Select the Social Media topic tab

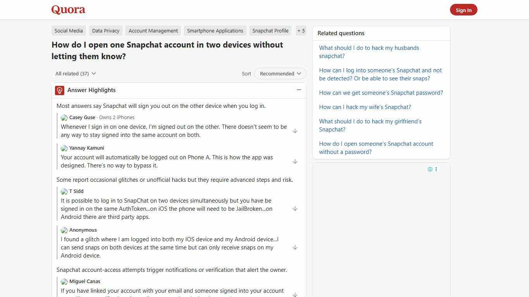[x=69, y=31]
